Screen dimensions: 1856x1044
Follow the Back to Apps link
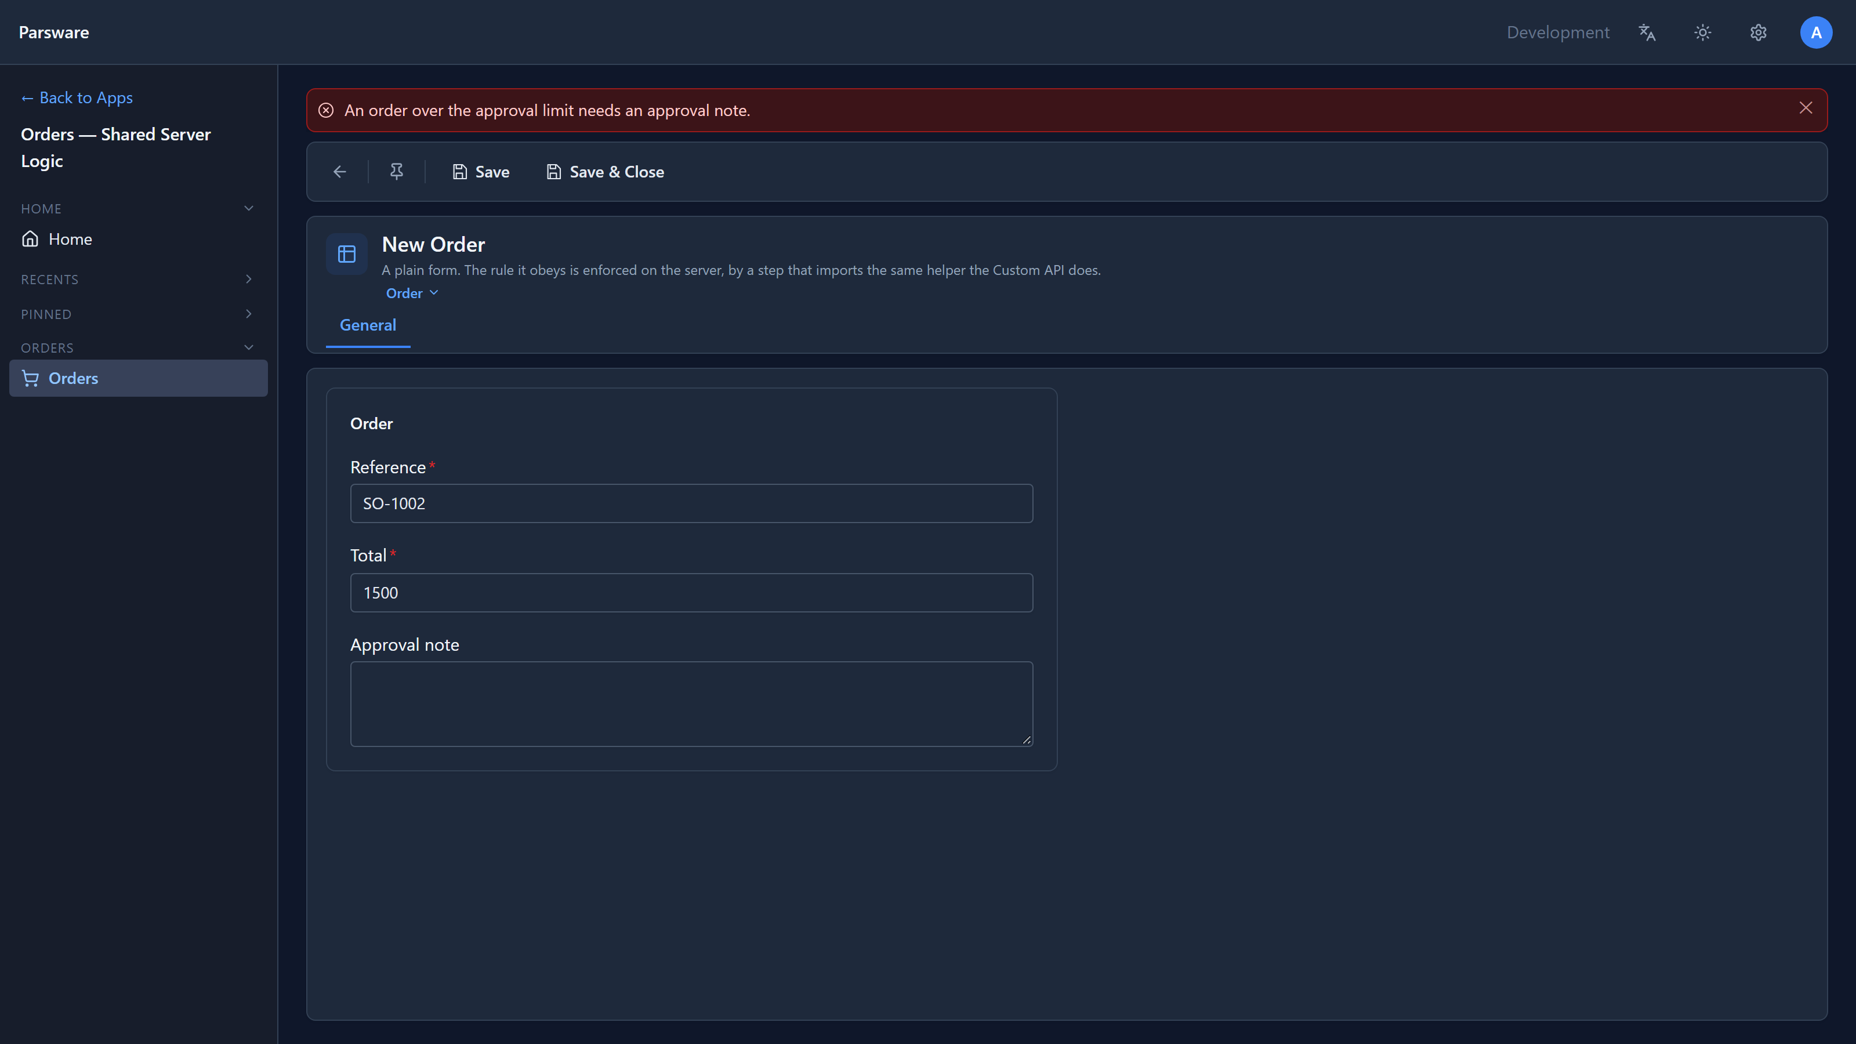pos(77,97)
